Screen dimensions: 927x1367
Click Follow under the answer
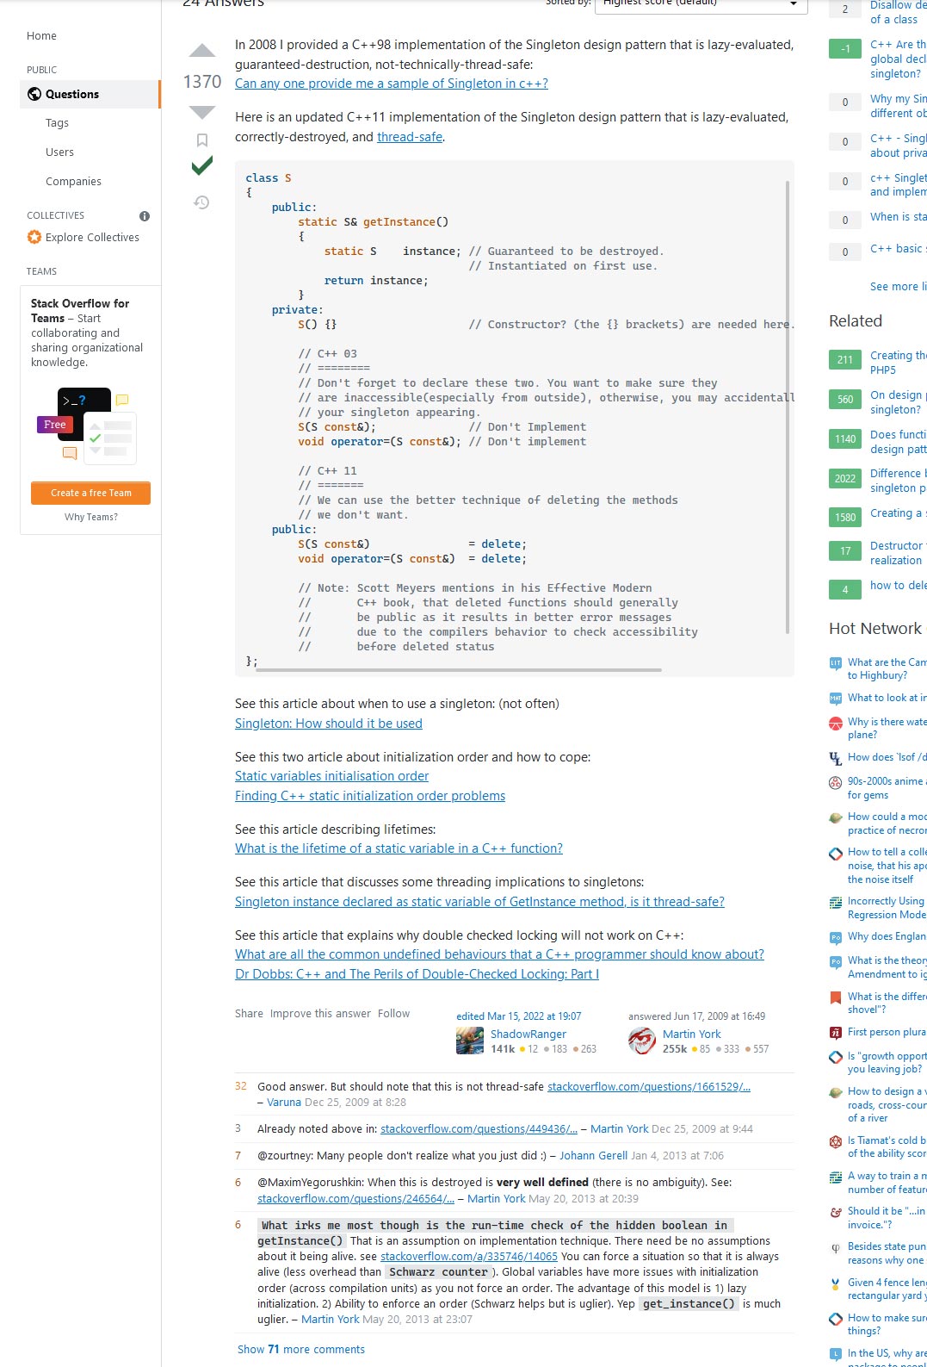(x=393, y=1014)
